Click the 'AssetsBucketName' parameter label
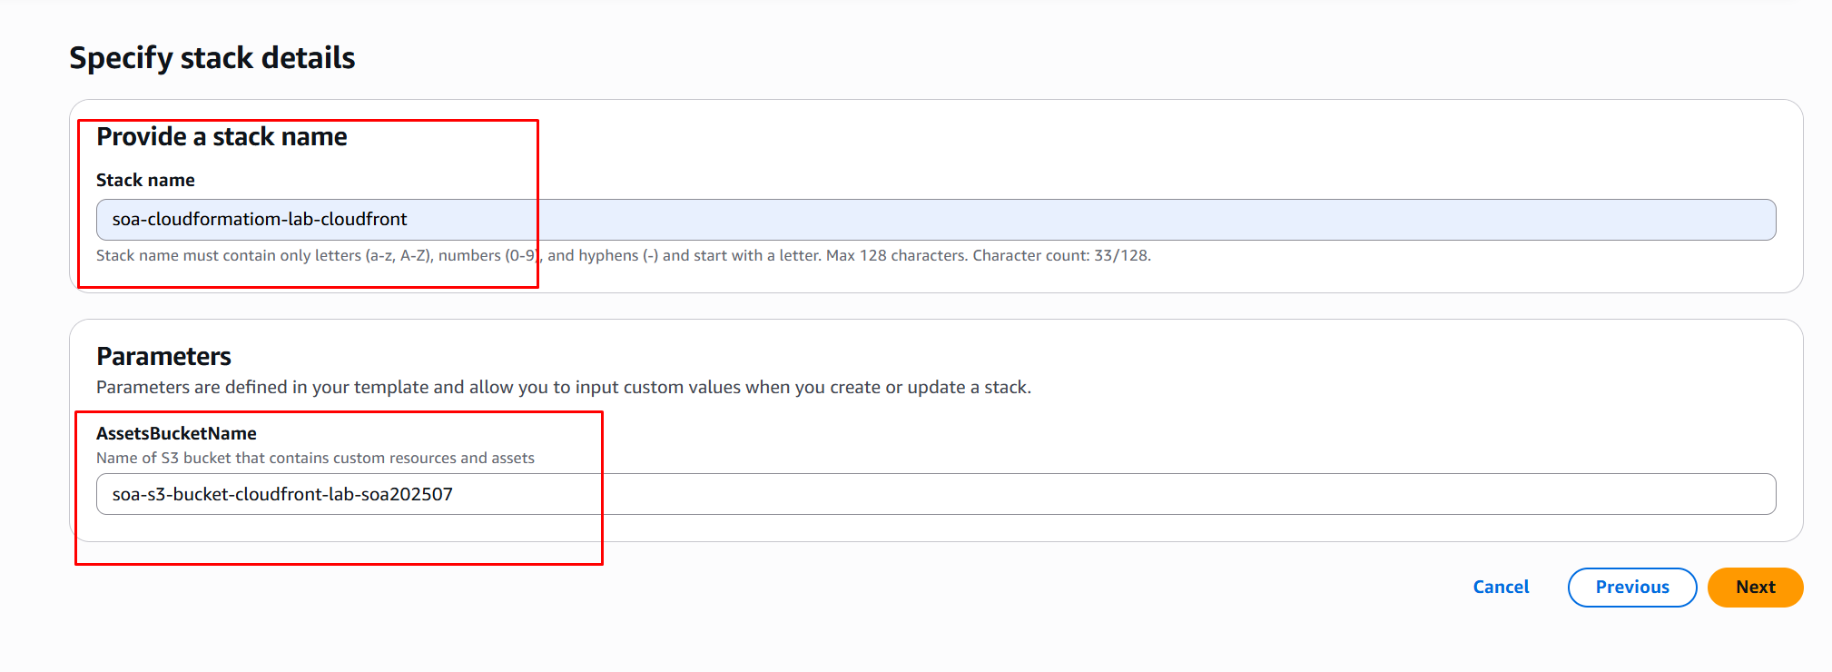This screenshot has width=1832, height=672. [176, 434]
